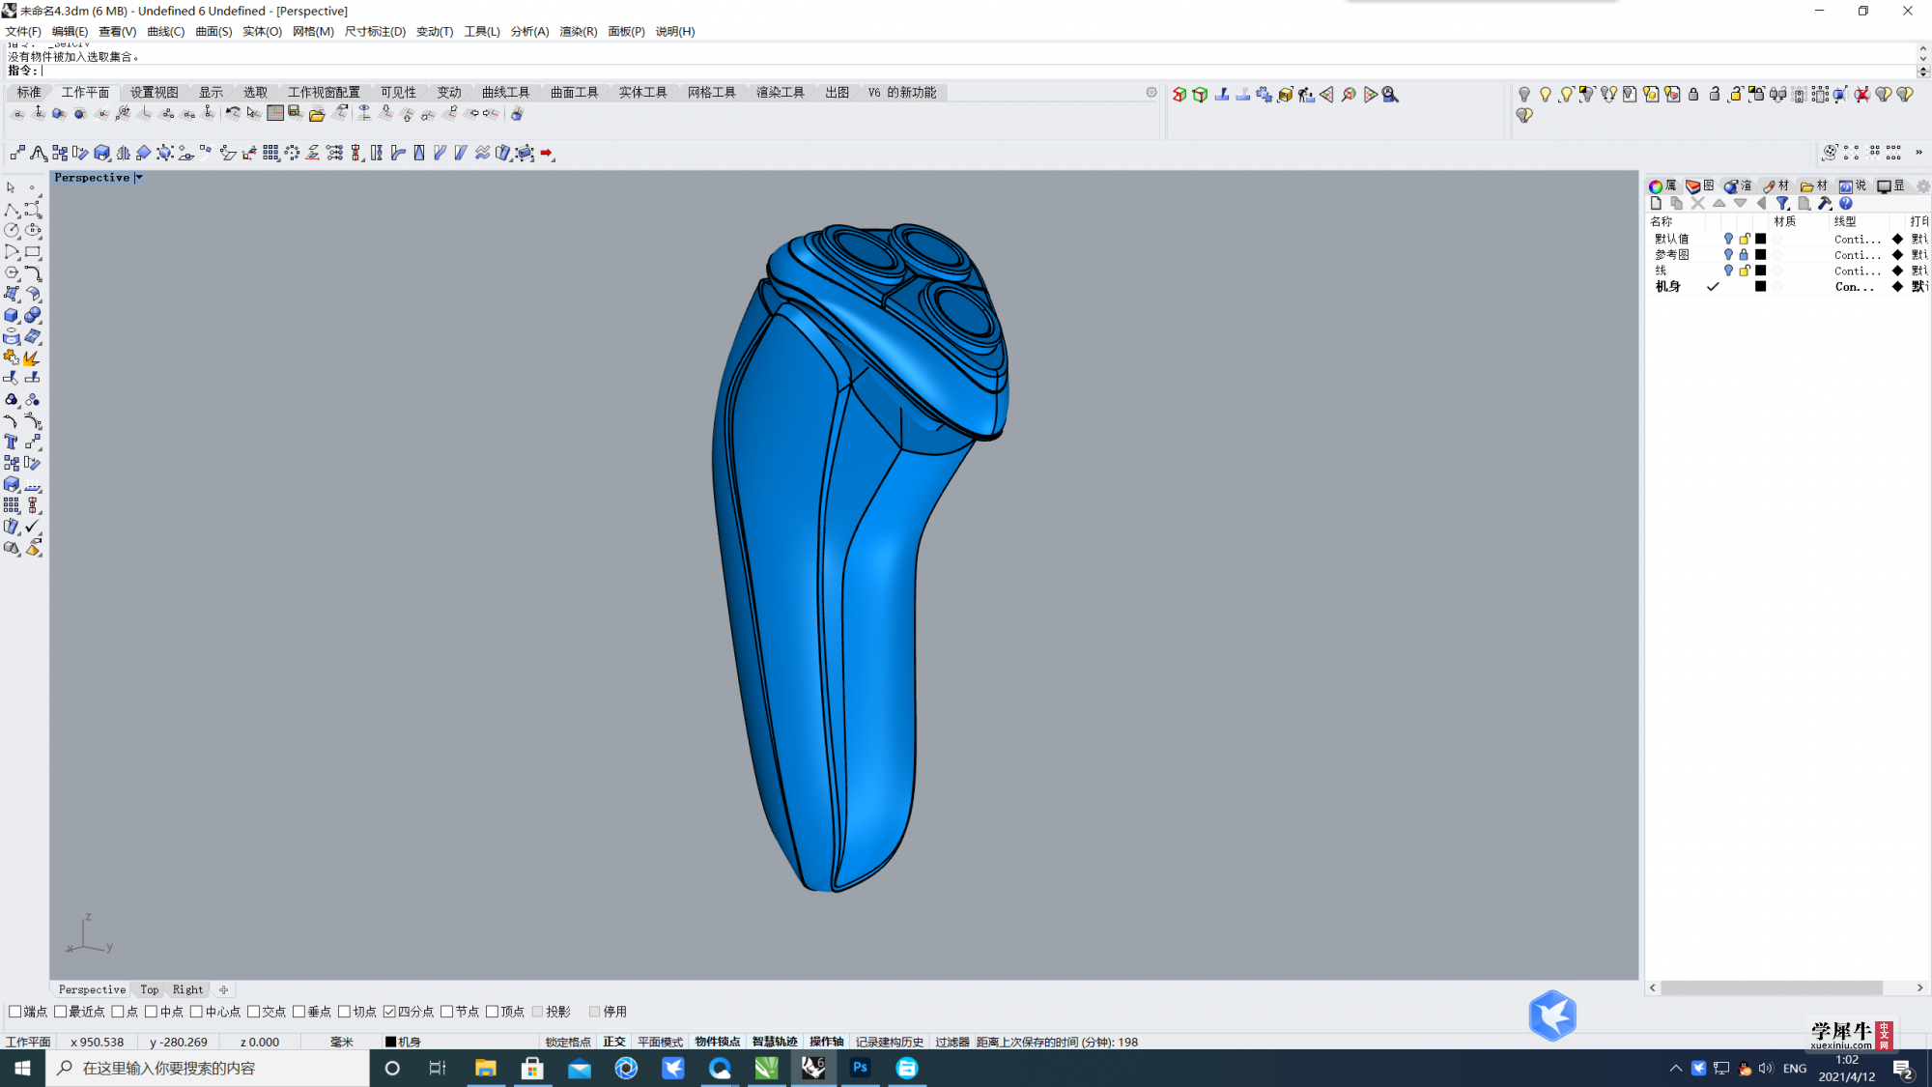The height and width of the screenshot is (1087, 1932).
Task: Switch to the Right viewport tab
Action: [x=187, y=989]
